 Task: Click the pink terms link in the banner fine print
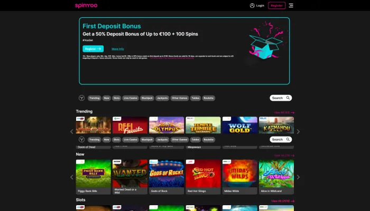tap(172, 58)
